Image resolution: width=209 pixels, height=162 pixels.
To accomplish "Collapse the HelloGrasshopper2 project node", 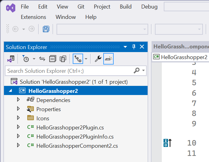I will pyautogui.click(x=10, y=91).
